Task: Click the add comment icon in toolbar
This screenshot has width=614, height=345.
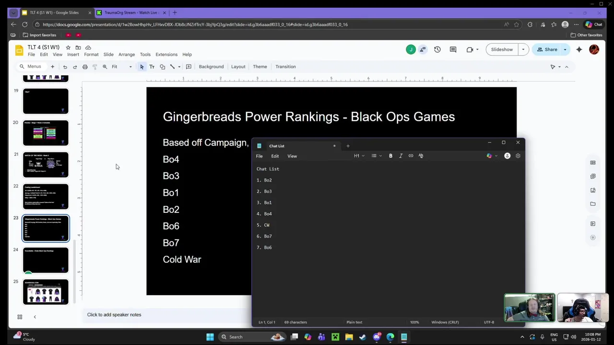Action: click(189, 67)
